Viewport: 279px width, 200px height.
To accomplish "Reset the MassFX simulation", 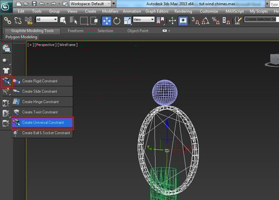I will 6,103.
